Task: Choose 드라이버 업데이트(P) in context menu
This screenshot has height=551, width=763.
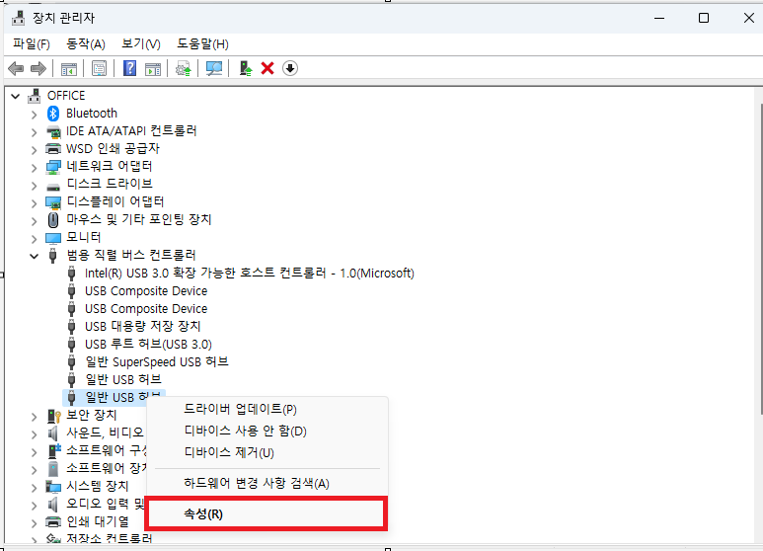Action: tap(267, 409)
